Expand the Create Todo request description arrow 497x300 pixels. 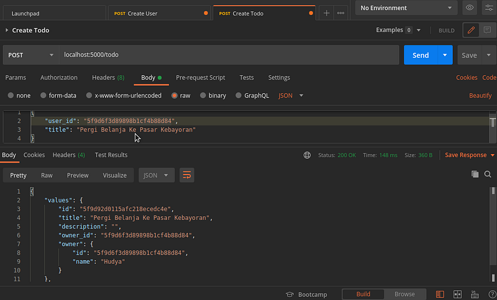point(7,30)
